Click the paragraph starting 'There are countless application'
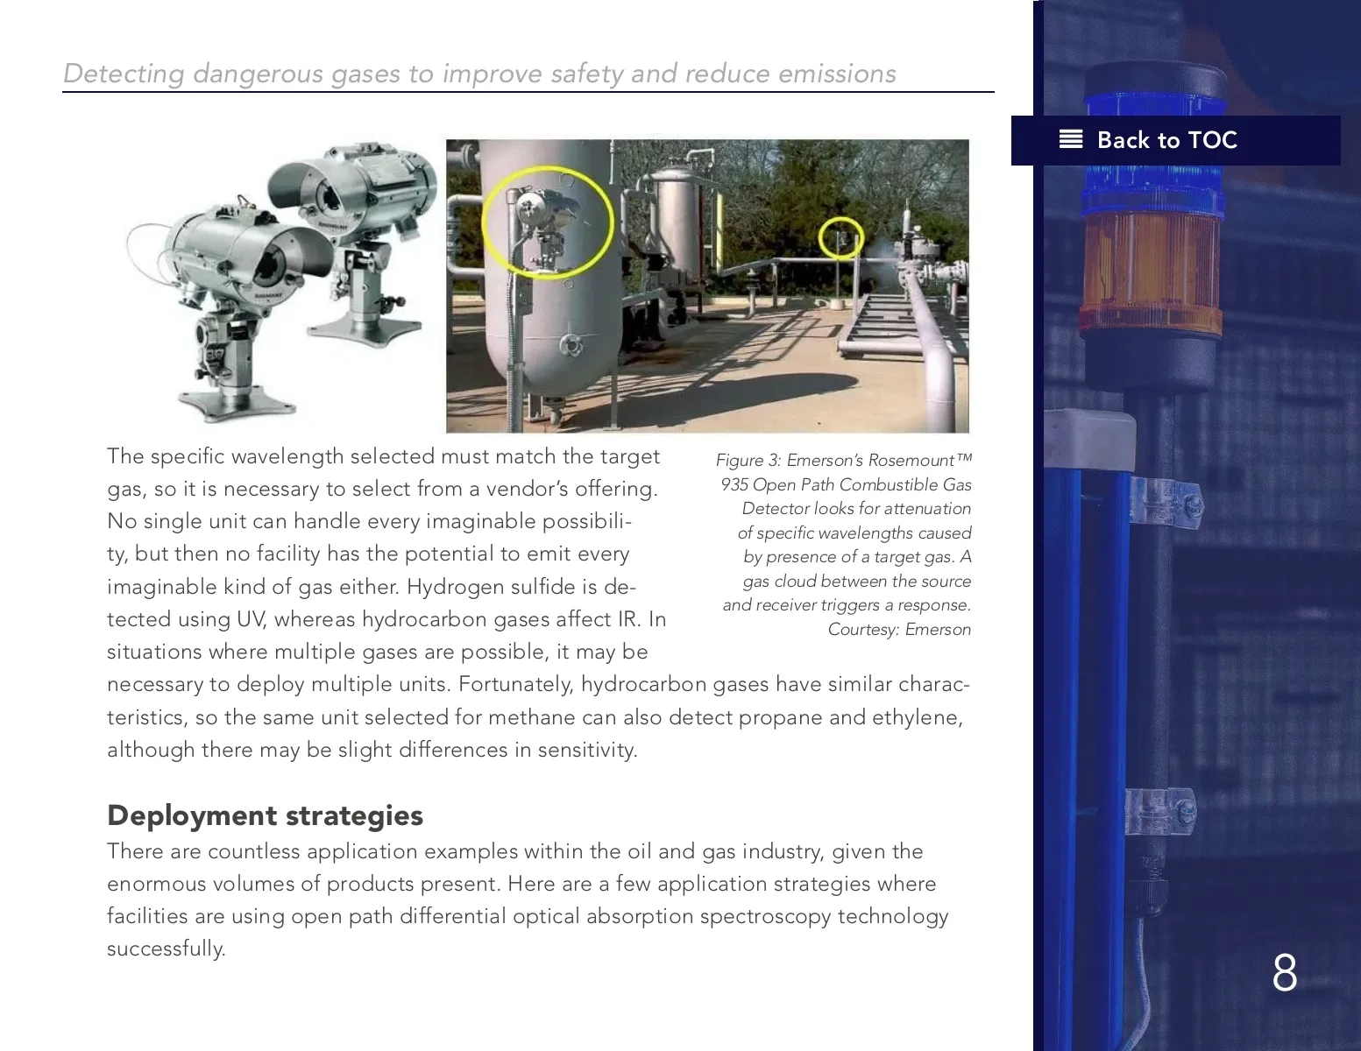The image size is (1361, 1051). [526, 899]
